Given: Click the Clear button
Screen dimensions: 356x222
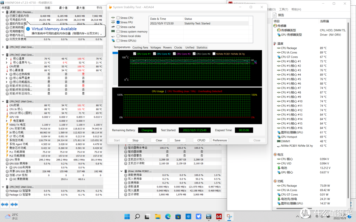Looking at the screenshot, I should (x=159, y=140).
